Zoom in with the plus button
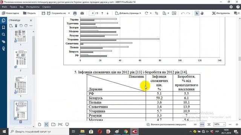The image size is (241, 135). (x=237, y=124)
